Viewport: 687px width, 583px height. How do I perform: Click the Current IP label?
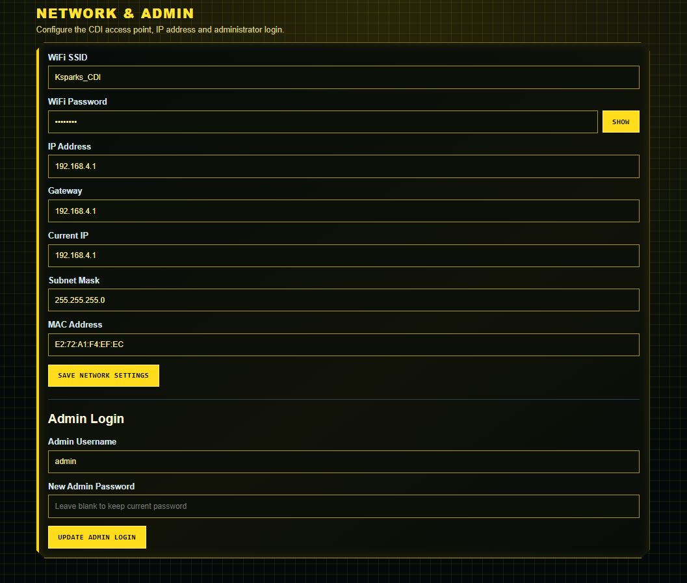point(68,236)
